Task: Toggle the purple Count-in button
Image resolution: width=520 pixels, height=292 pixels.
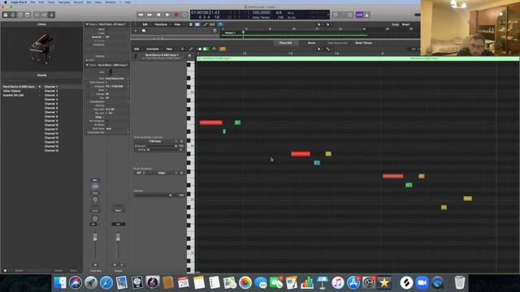Action: 359,15
